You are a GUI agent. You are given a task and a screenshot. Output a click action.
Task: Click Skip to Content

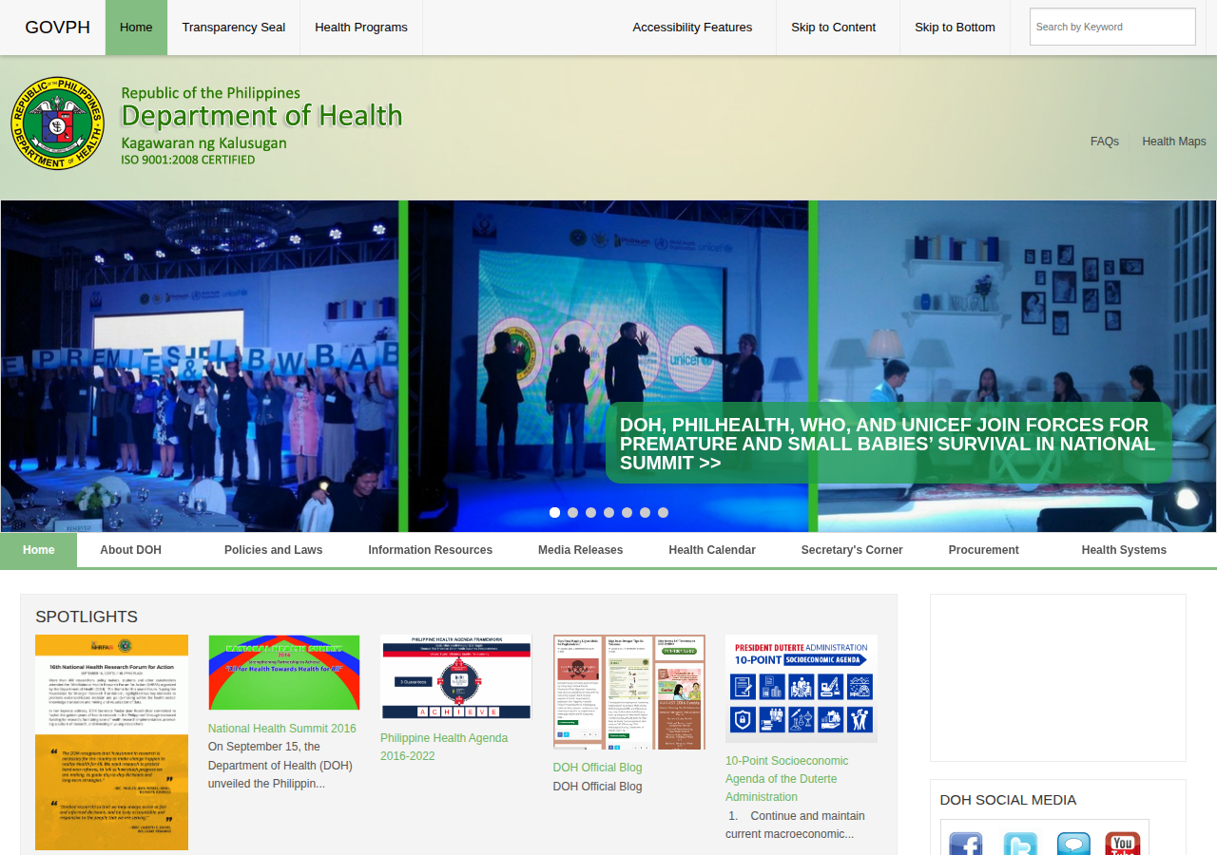click(834, 28)
